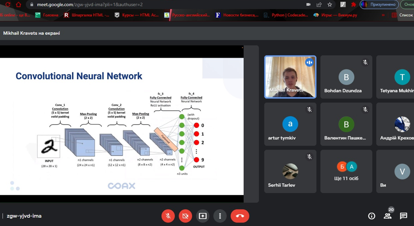Bookmark this page with the star icon
Viewport: 414px width, 226px height.
[330, 5]
